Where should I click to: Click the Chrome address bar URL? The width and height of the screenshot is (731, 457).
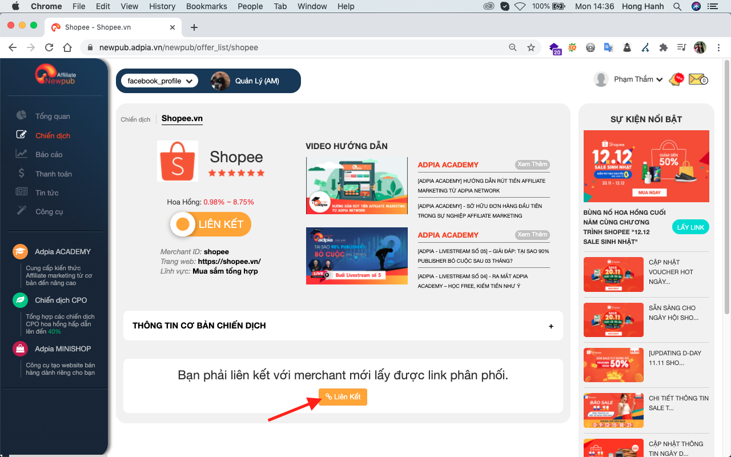(x=179, y=47)
